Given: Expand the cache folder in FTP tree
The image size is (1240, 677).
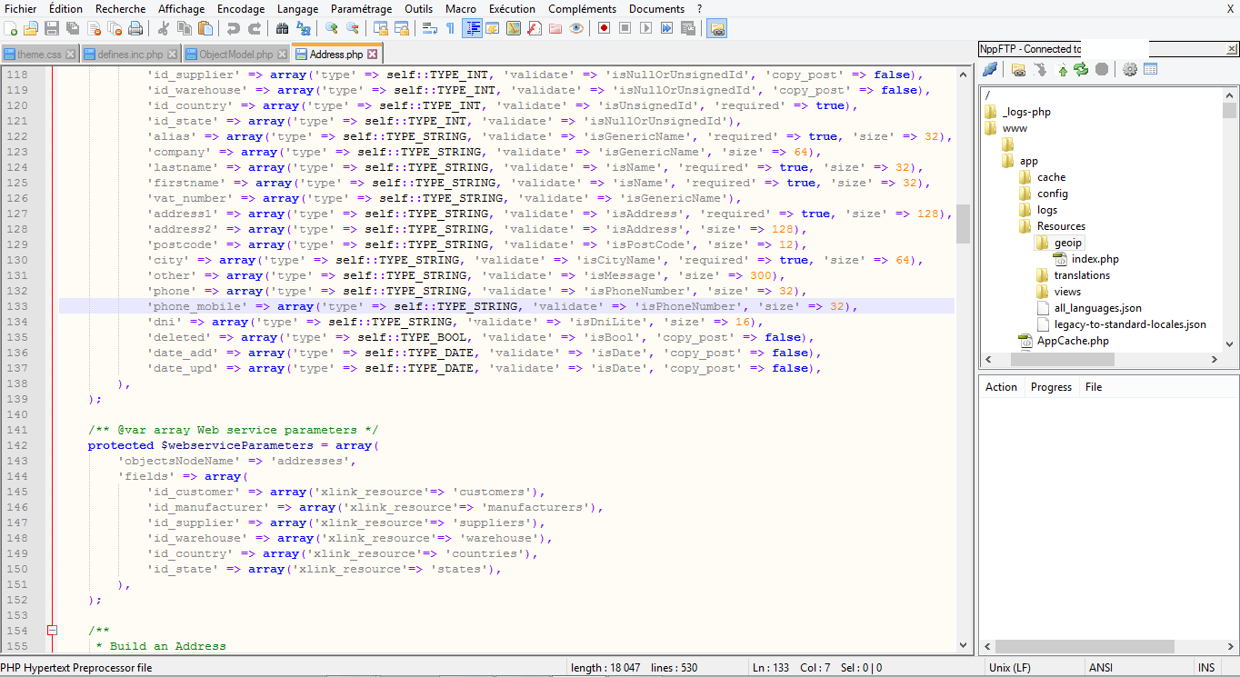Looking at the screenshot, I should 1051,177.
